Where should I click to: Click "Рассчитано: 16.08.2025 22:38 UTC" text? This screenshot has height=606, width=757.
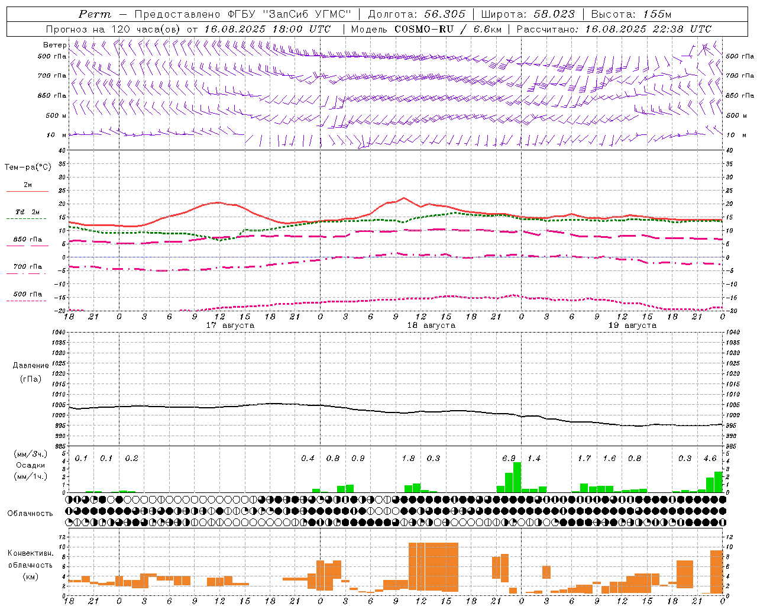pyautogui.click(x=614, y=29)
